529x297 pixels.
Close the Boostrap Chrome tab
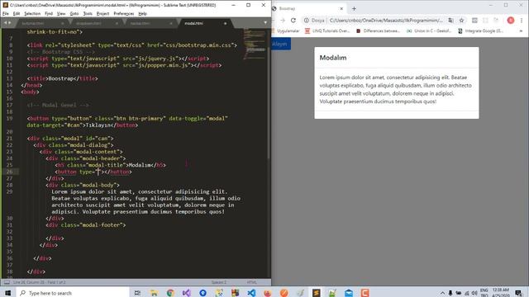[x=341, y=8]
